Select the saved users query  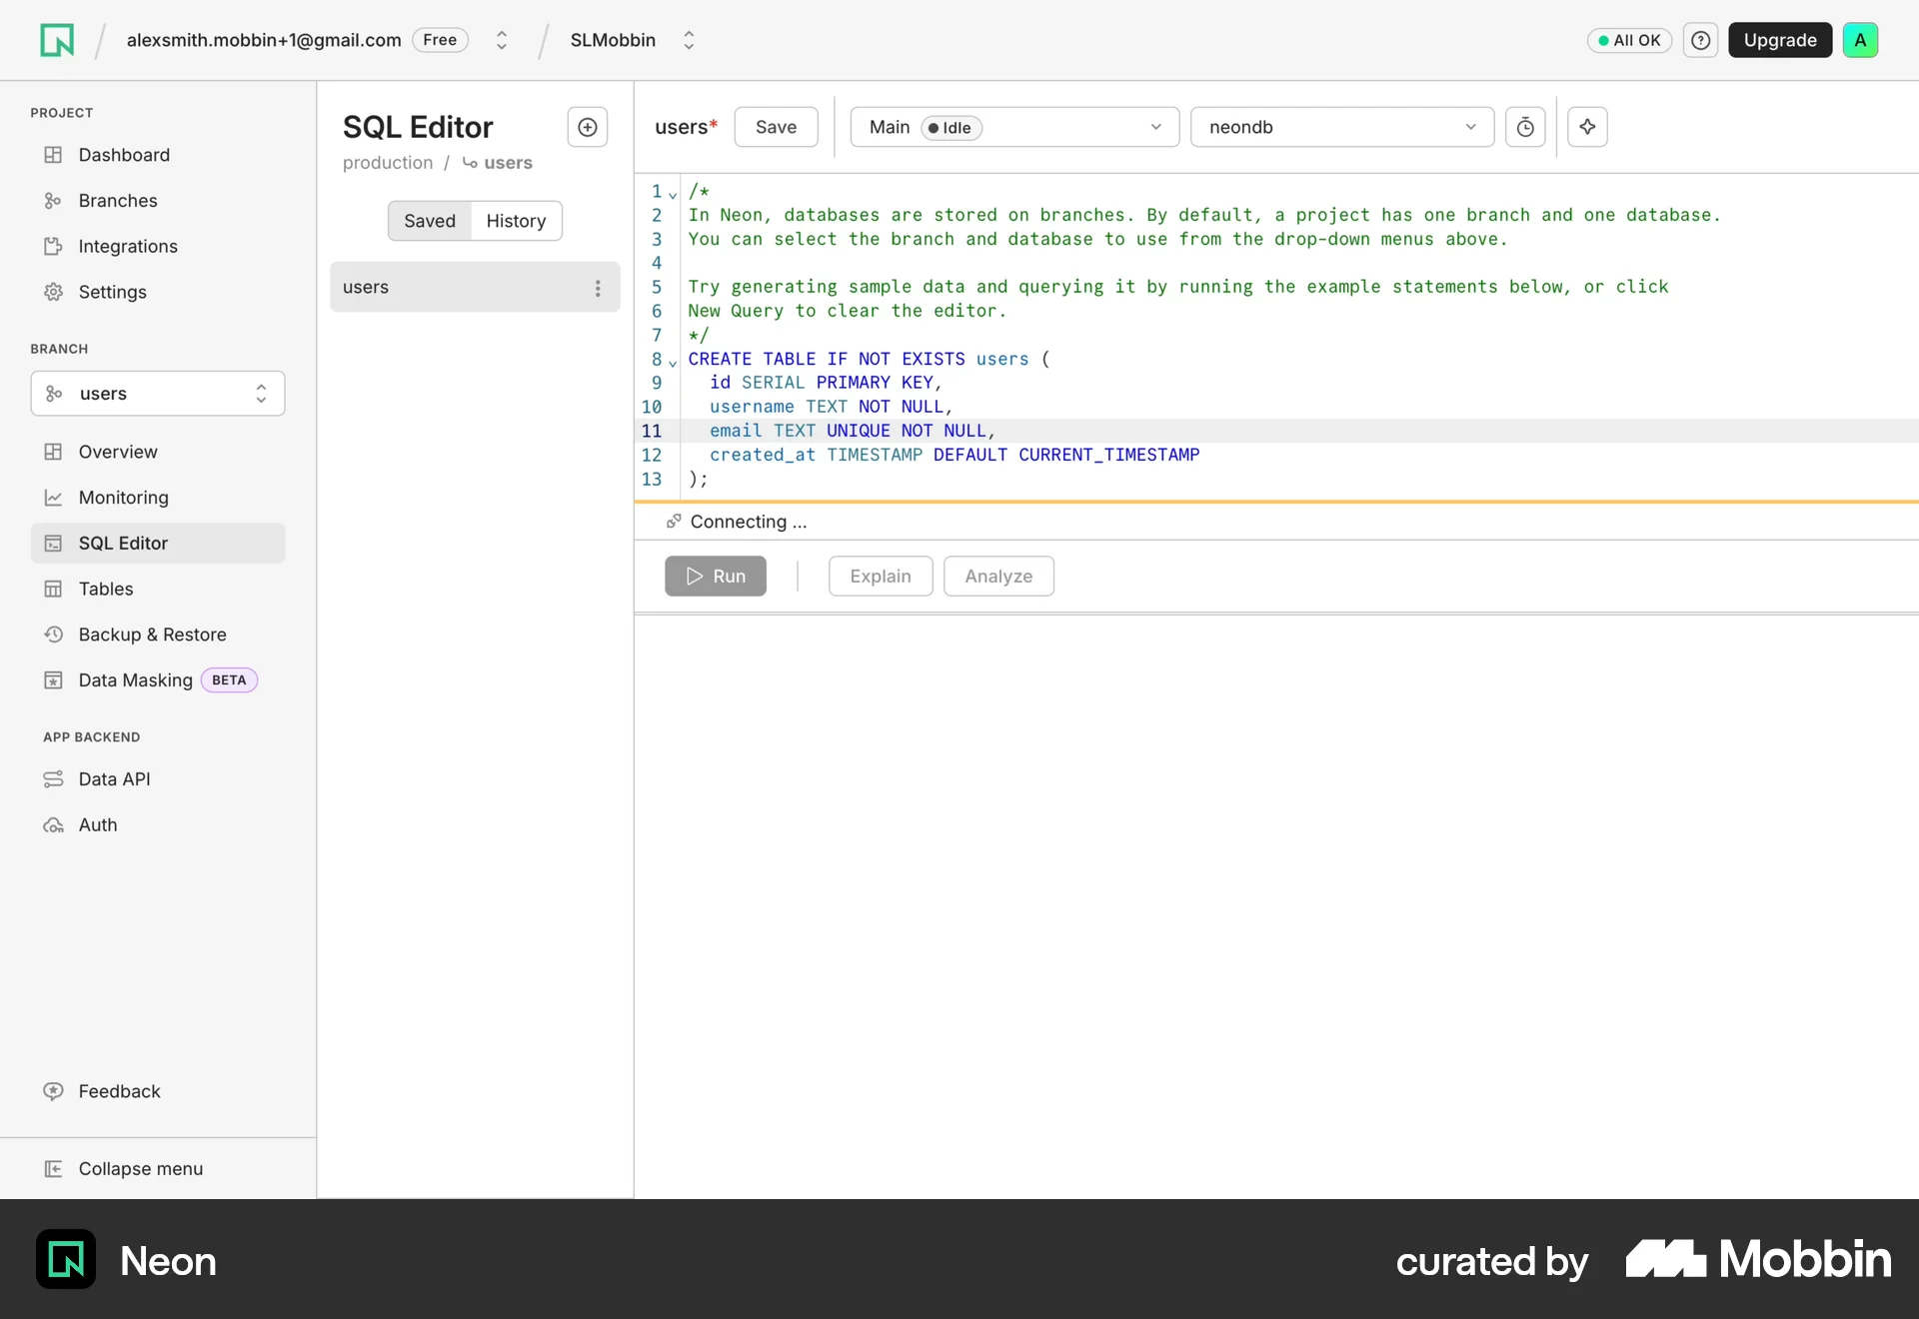coord(475,287)
